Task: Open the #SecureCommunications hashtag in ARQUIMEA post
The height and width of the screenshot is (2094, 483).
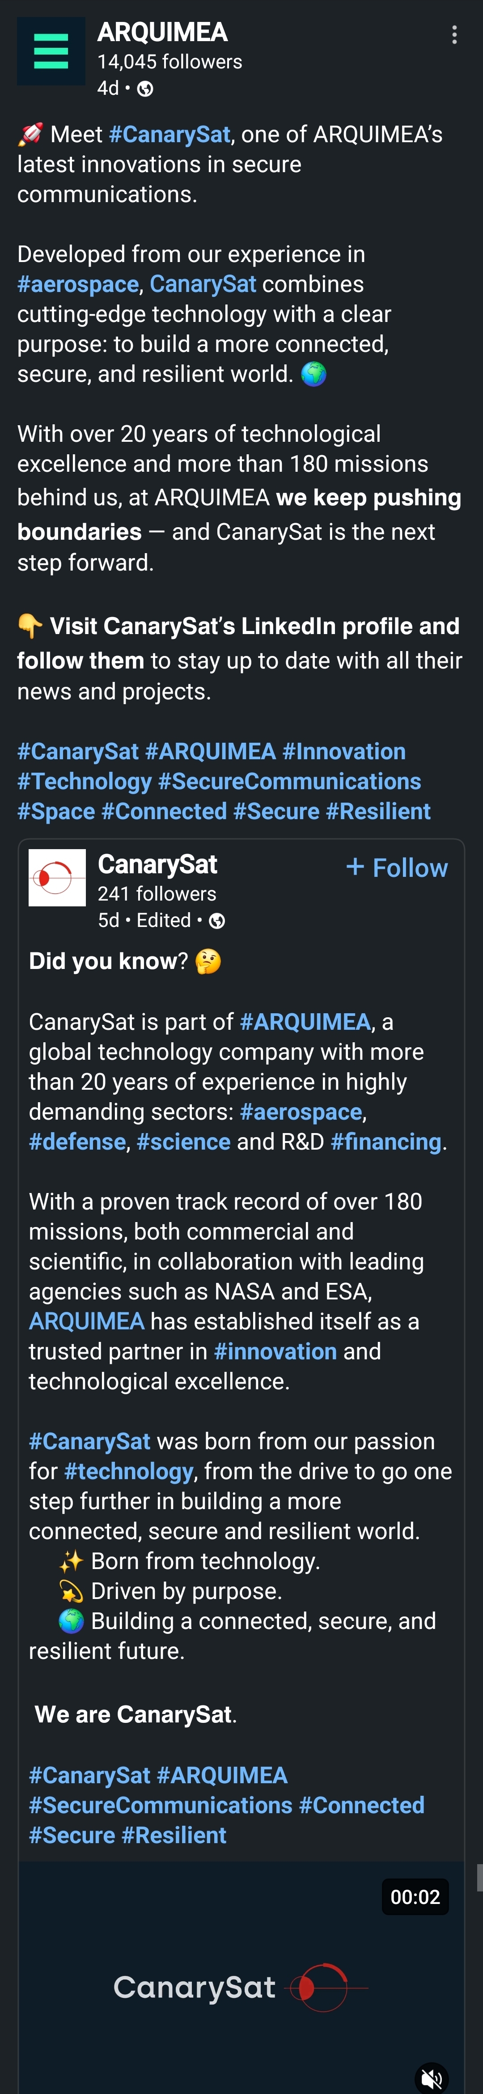Action: [289, 781]
